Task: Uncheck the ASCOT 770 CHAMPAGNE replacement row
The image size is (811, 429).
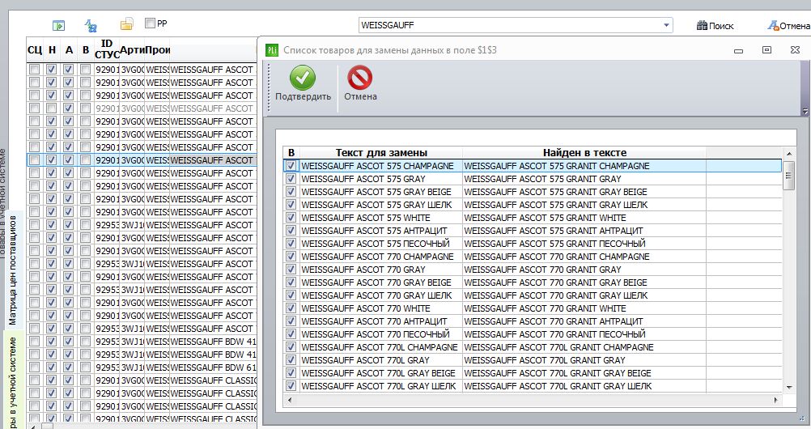Action: pos(291,256)
